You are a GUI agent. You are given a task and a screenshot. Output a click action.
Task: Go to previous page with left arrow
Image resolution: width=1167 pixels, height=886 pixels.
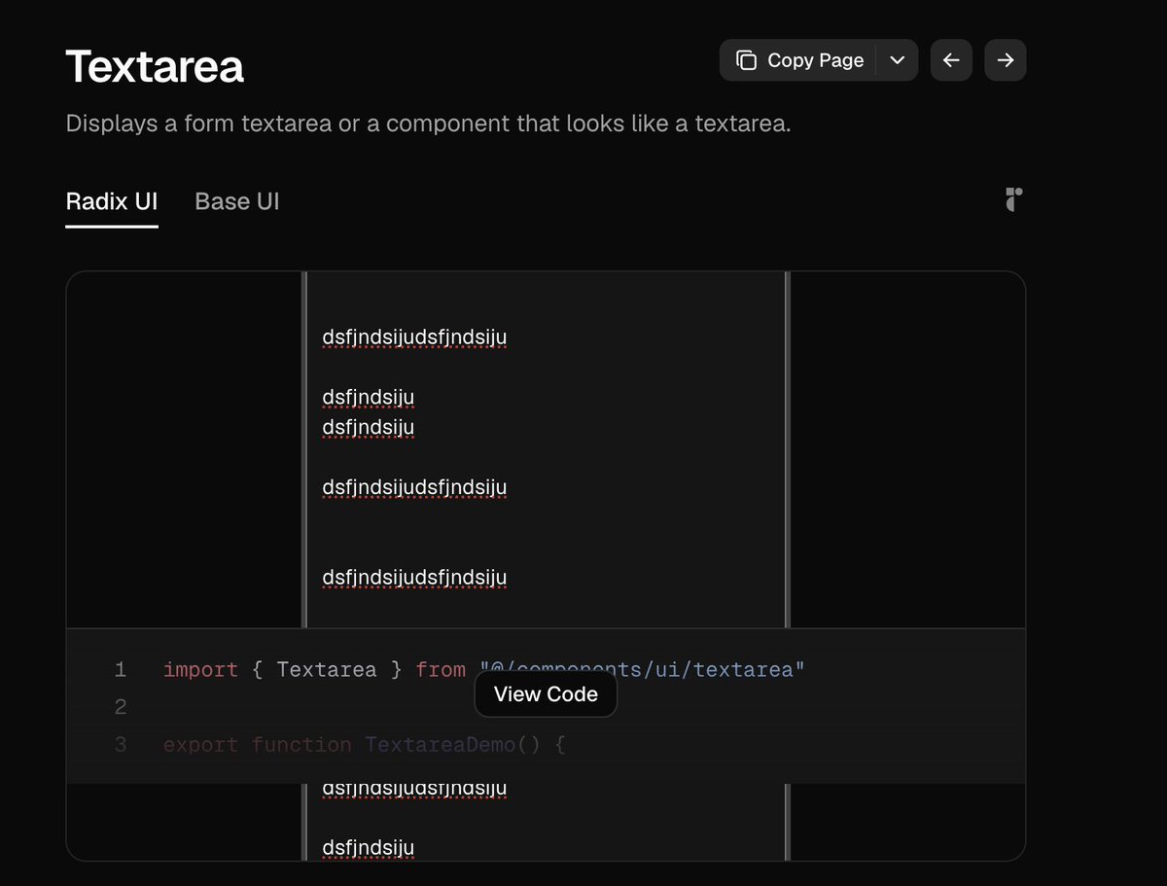pyautogui.click(x=951, y=60)
